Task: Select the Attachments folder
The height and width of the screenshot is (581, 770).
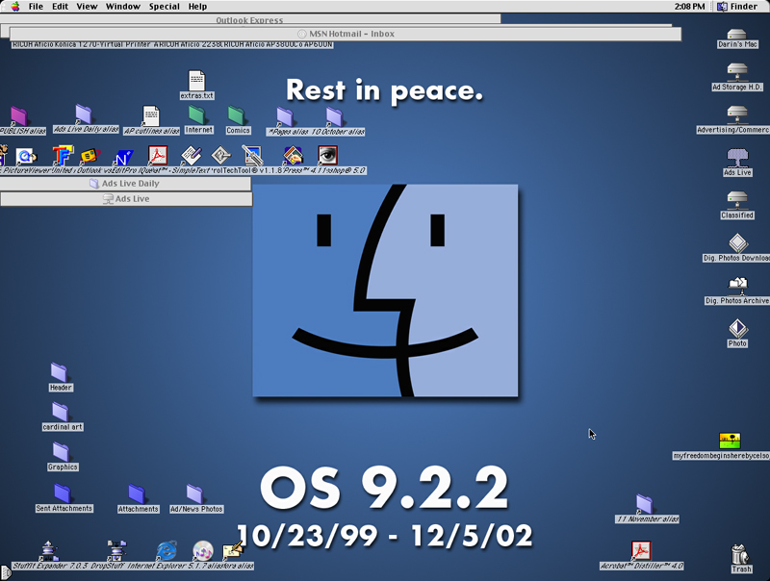Action: (137, 494)
